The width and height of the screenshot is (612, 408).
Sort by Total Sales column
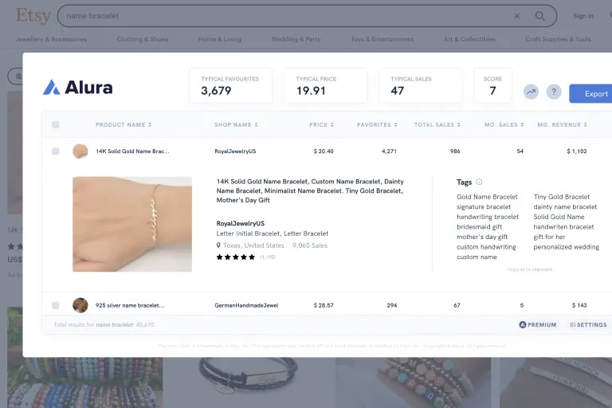(437, 124)
